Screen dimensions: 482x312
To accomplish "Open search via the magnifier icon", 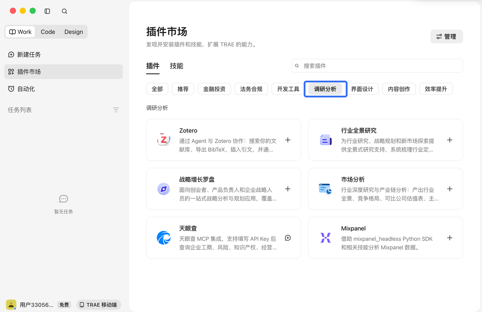I will point(64,11).
